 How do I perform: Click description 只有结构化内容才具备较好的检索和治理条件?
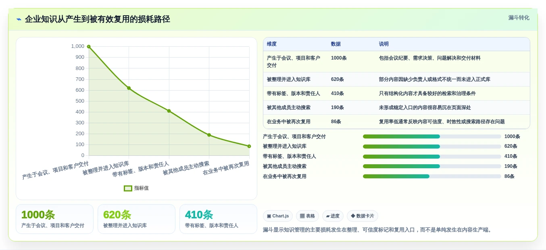427,93
